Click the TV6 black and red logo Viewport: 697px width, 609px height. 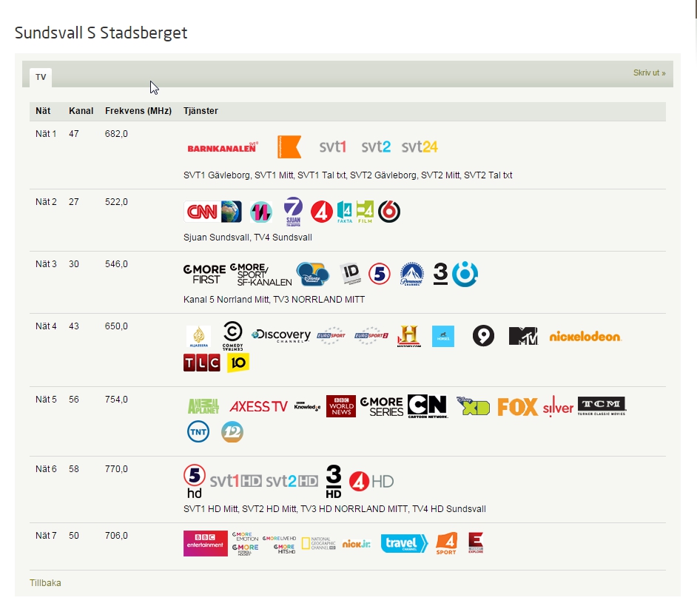[x=389, y=212]
